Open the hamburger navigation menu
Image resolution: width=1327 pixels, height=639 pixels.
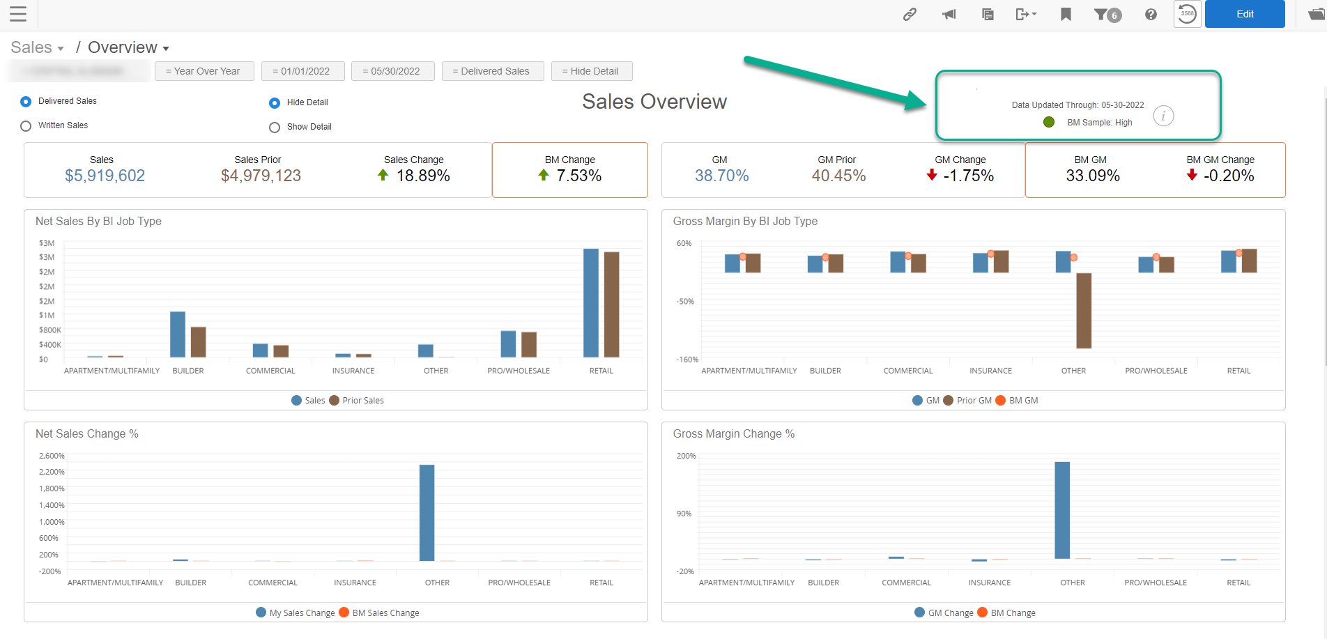18,14
